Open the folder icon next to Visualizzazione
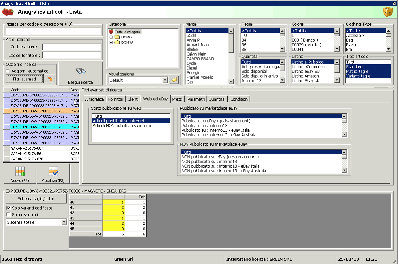398x264 pixels. pos(175,80)
